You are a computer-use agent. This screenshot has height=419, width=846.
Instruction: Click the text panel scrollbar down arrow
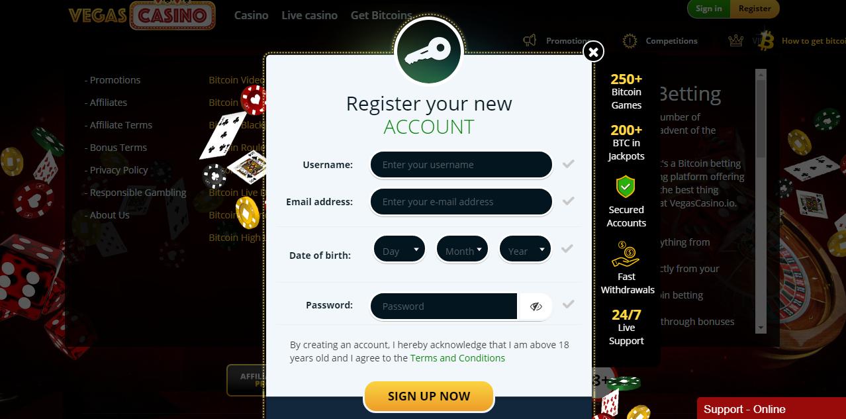(x=761, y=327)
